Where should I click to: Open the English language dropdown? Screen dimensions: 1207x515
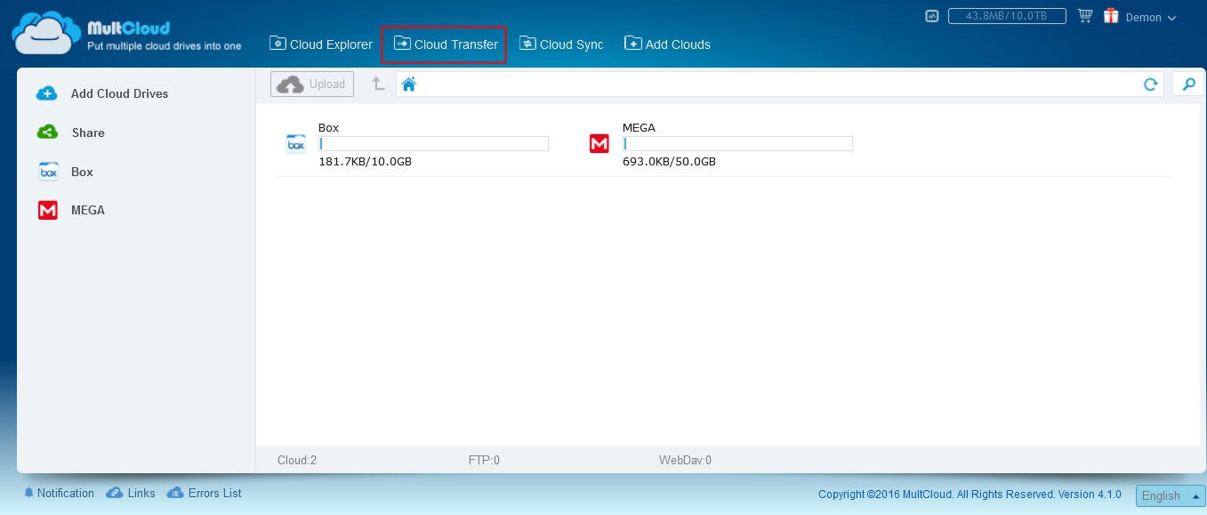(x=1169, y=495)
